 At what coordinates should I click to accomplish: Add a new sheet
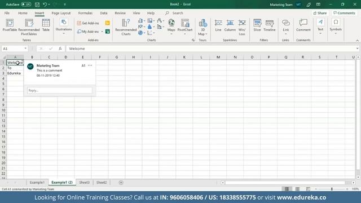coord(121,183)
